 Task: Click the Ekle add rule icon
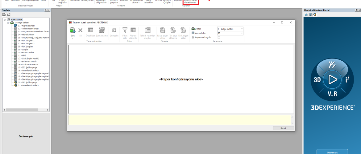pyautogui.click(x=72, y=30)
